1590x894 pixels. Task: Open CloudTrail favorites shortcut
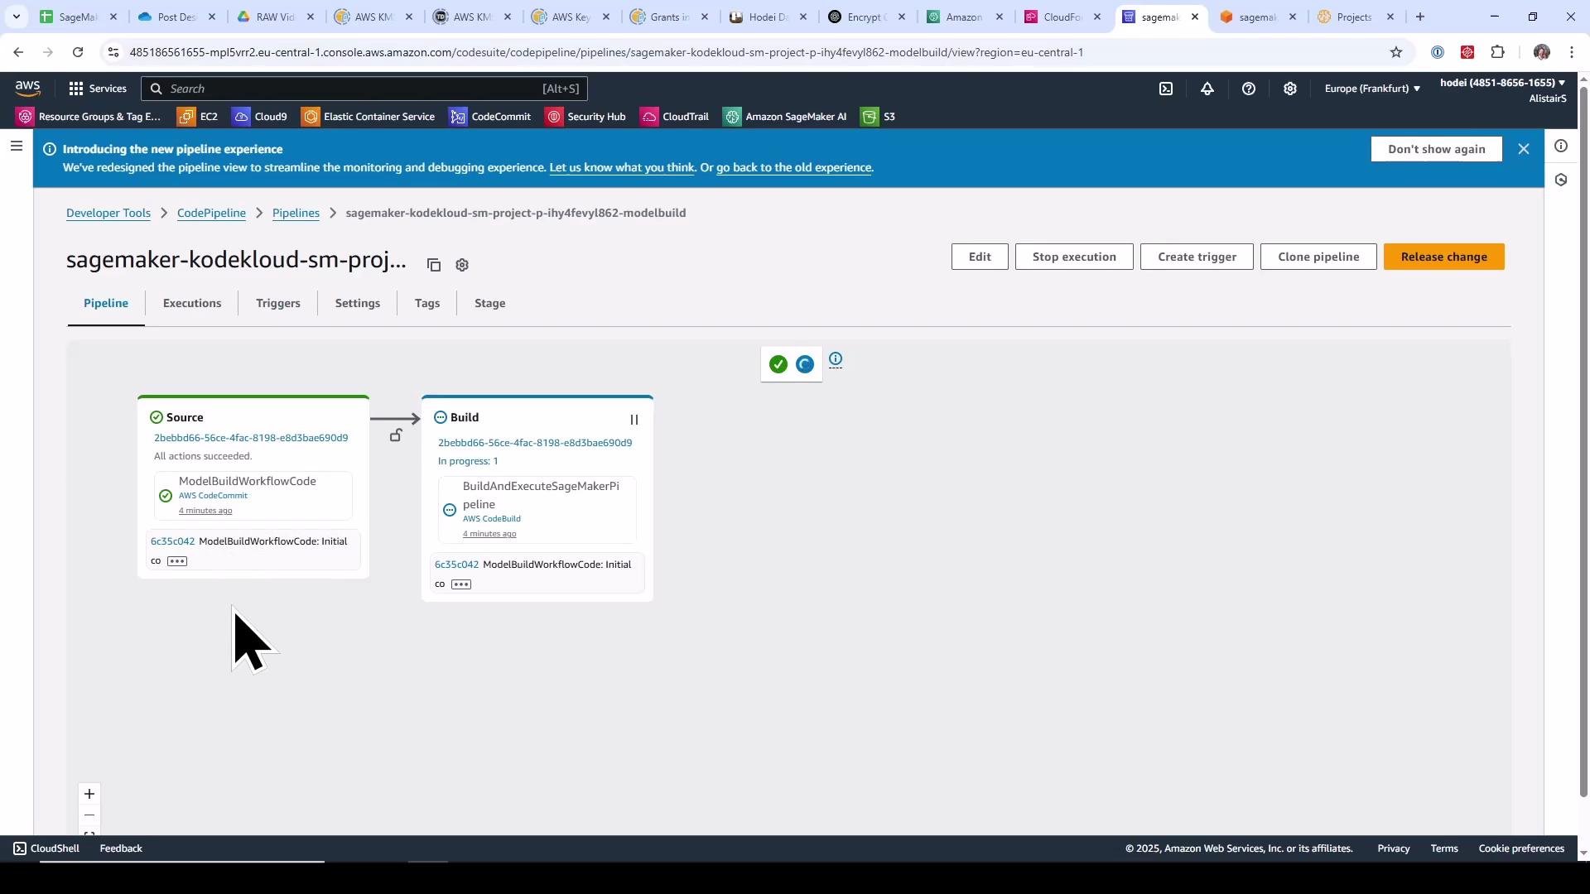pyautogui.click(x=675, y=117)
